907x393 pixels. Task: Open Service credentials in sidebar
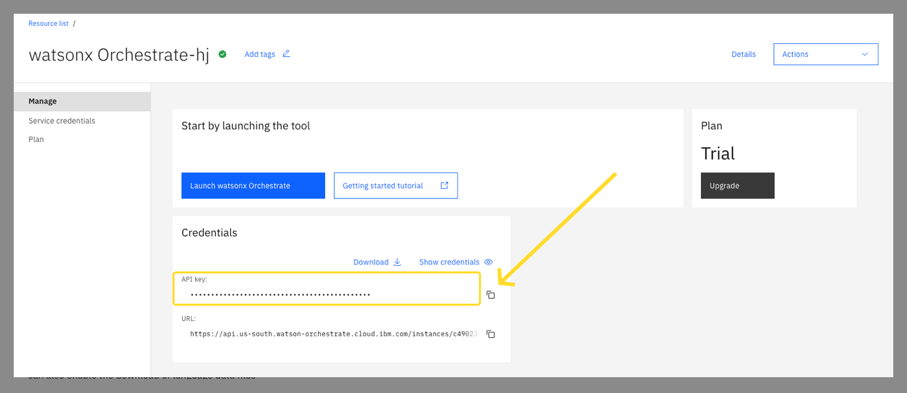62,121
